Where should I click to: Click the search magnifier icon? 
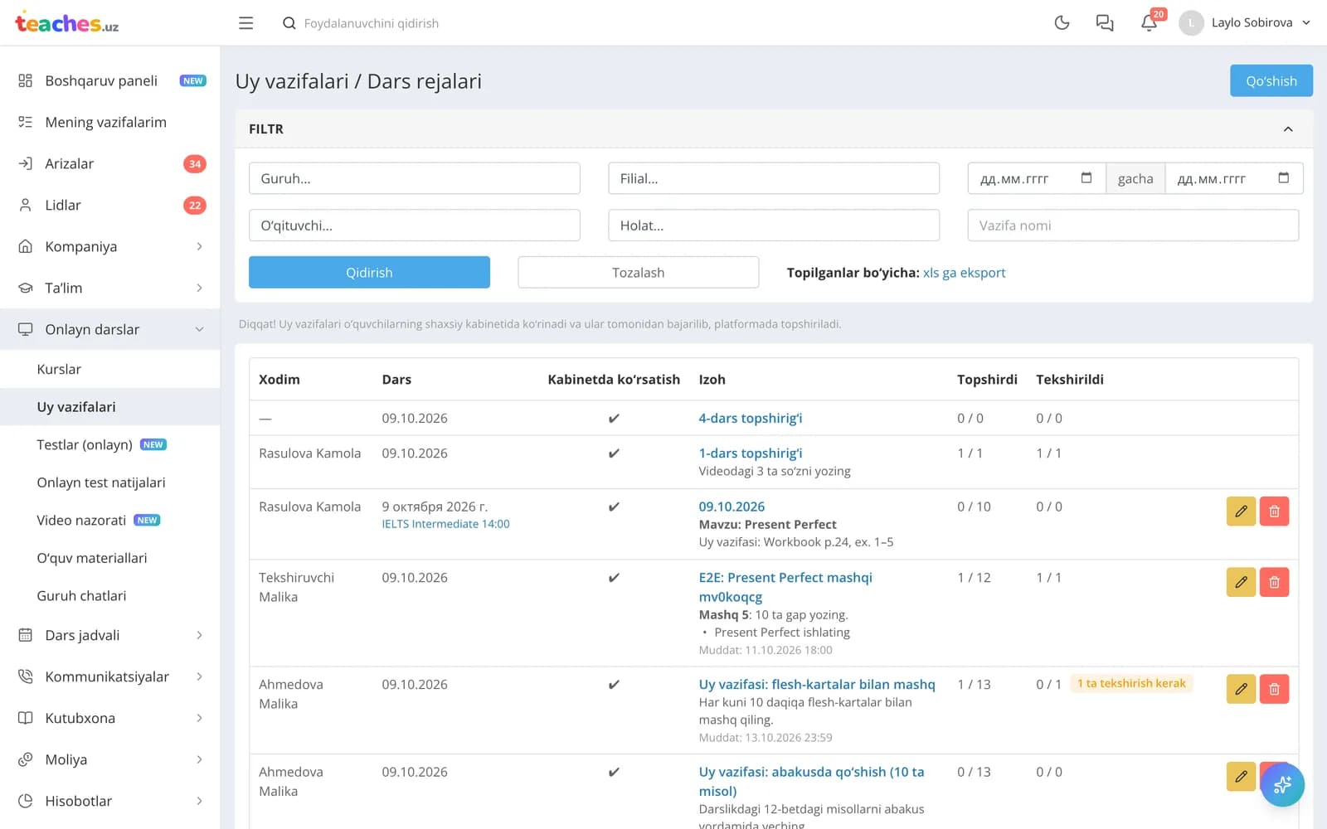click(x=289, y=23)
